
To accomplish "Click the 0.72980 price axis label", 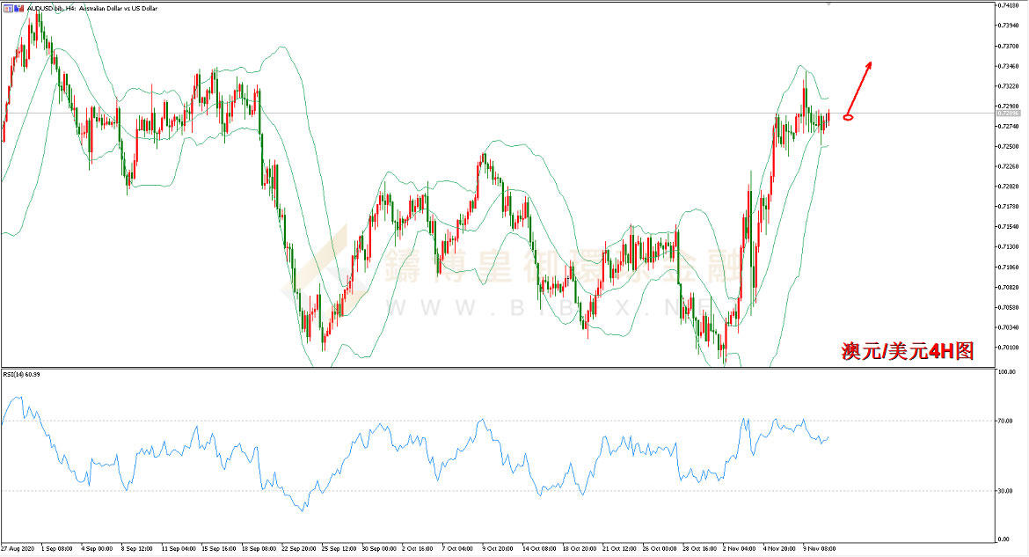I will pos(1009,106).
